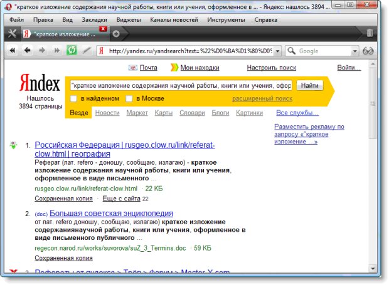
Task: Click the Войти login link
Action: click(x=349, y=68)
